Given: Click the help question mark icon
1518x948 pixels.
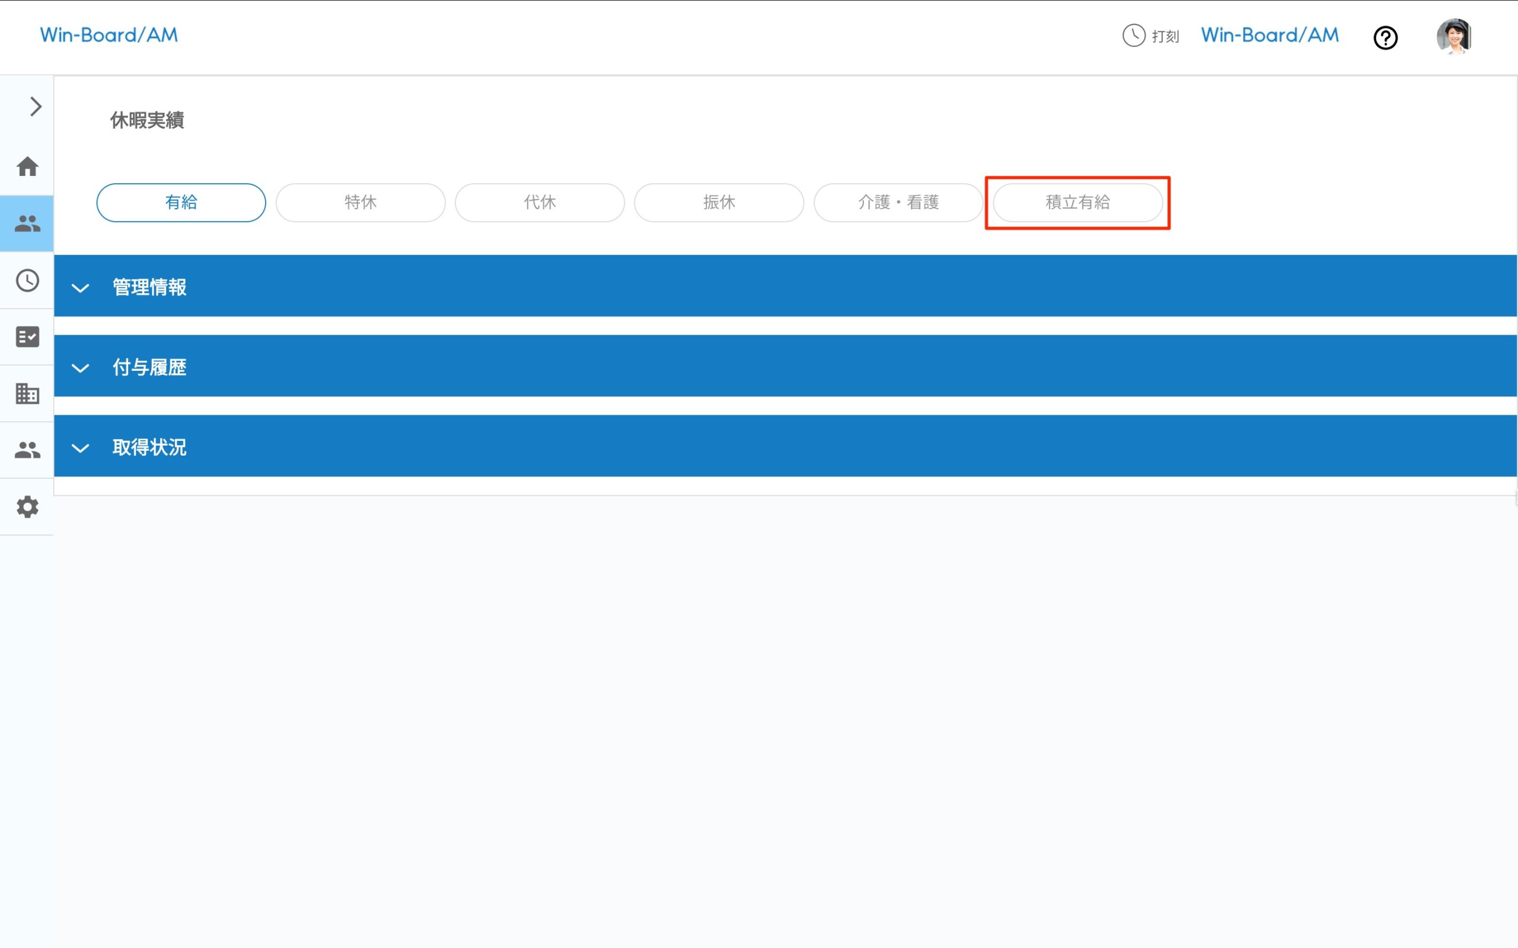Looking at the screenshot, I should pyautogui.click(x=1385, y=39).
